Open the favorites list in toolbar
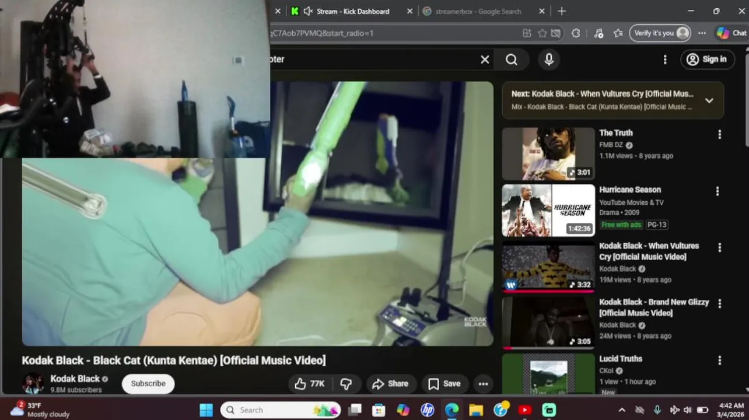Image resolution: width=749 pixels, height=420 pixels. coord(618,33)
